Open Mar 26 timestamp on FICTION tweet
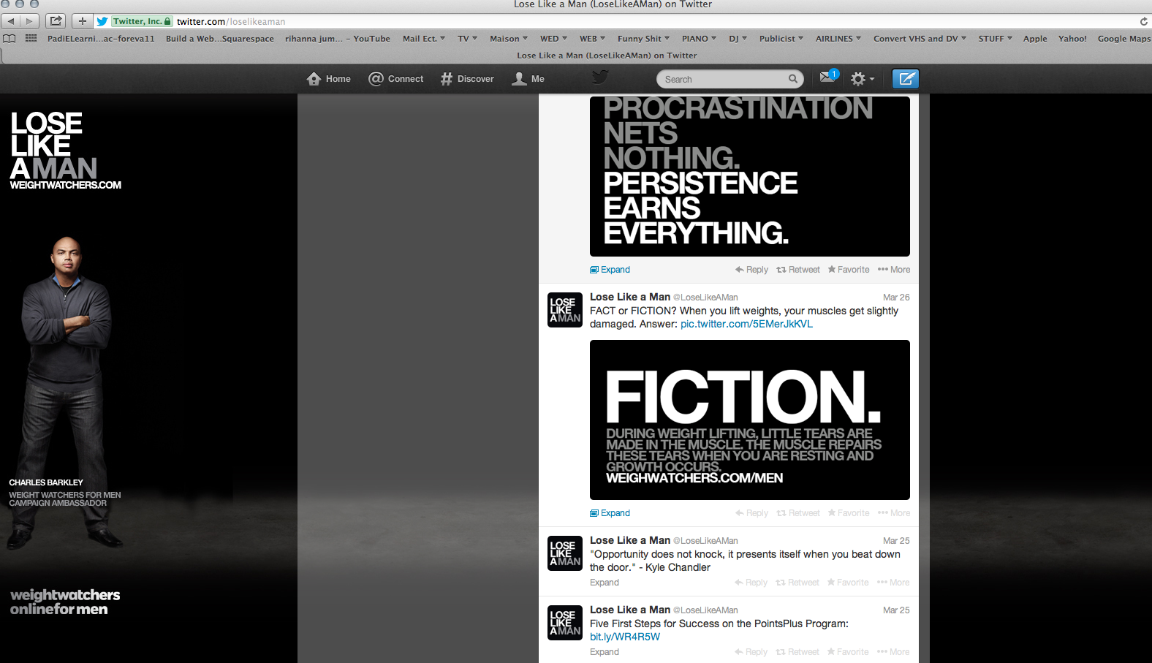Viewport: 1152px width, 663px height. pos(896,298)
